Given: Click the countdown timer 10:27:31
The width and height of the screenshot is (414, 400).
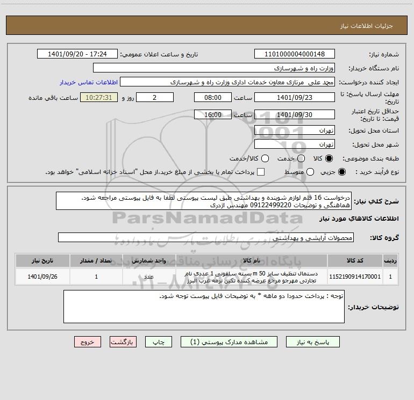Looking at the screenshot, I should pos(99,97).
